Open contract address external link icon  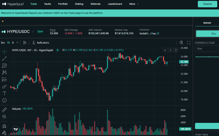pos(158,34)
